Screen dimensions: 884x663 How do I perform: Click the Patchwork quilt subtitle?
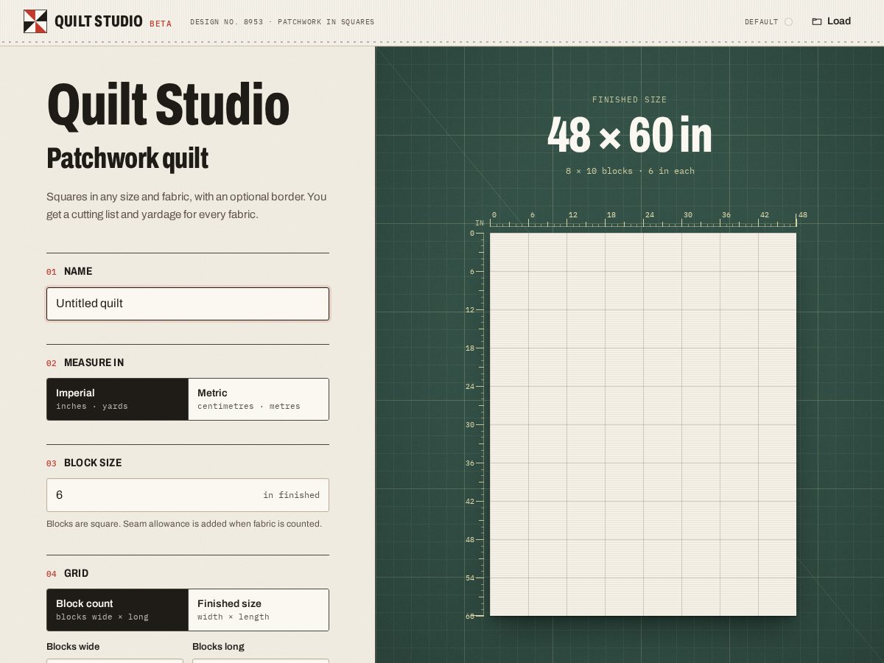(127, 158)
